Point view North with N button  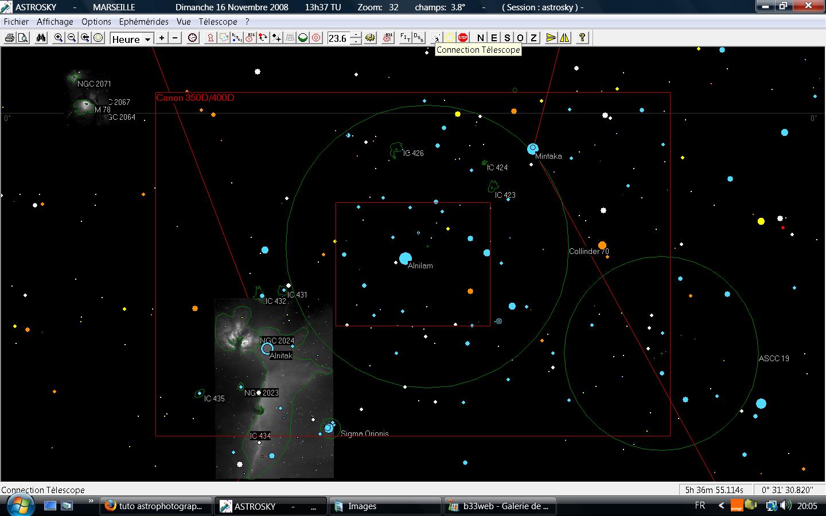tap(481, 38)
